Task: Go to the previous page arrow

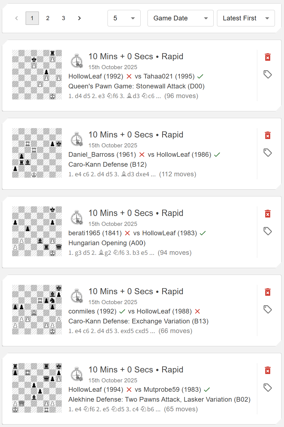Action: pos(17,18)
